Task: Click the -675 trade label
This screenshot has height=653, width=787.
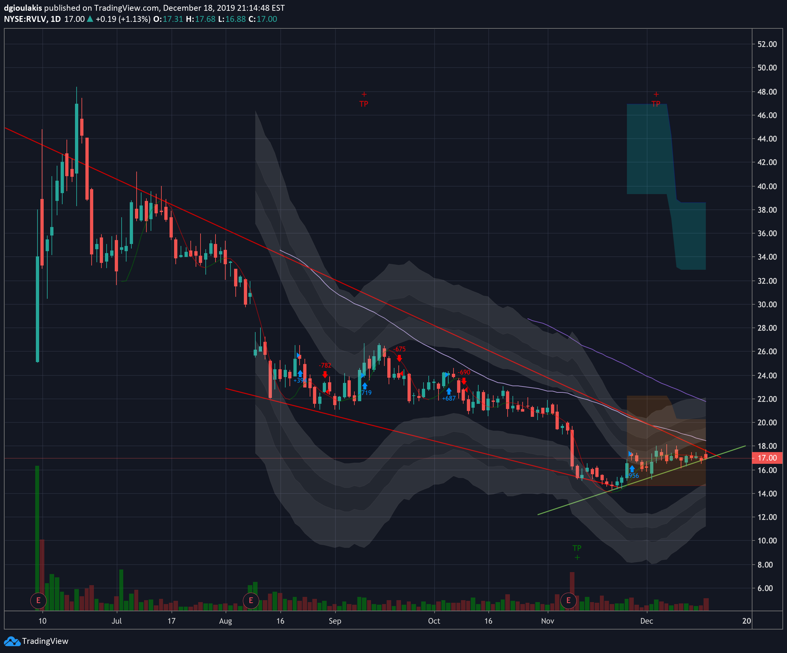Action: (x=399, y=349)
